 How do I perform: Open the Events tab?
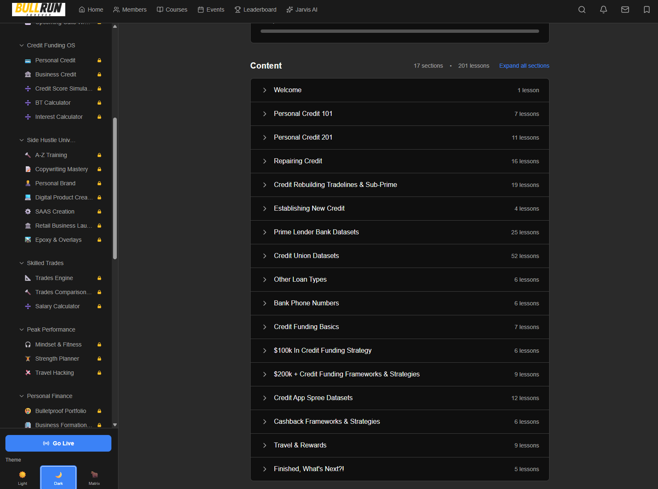click(x=211, y=10)
